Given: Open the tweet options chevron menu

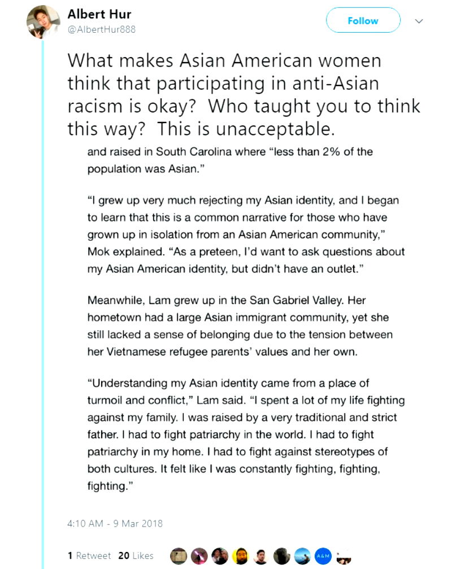Looking at the screenshot, I should (x=419, y=21).
